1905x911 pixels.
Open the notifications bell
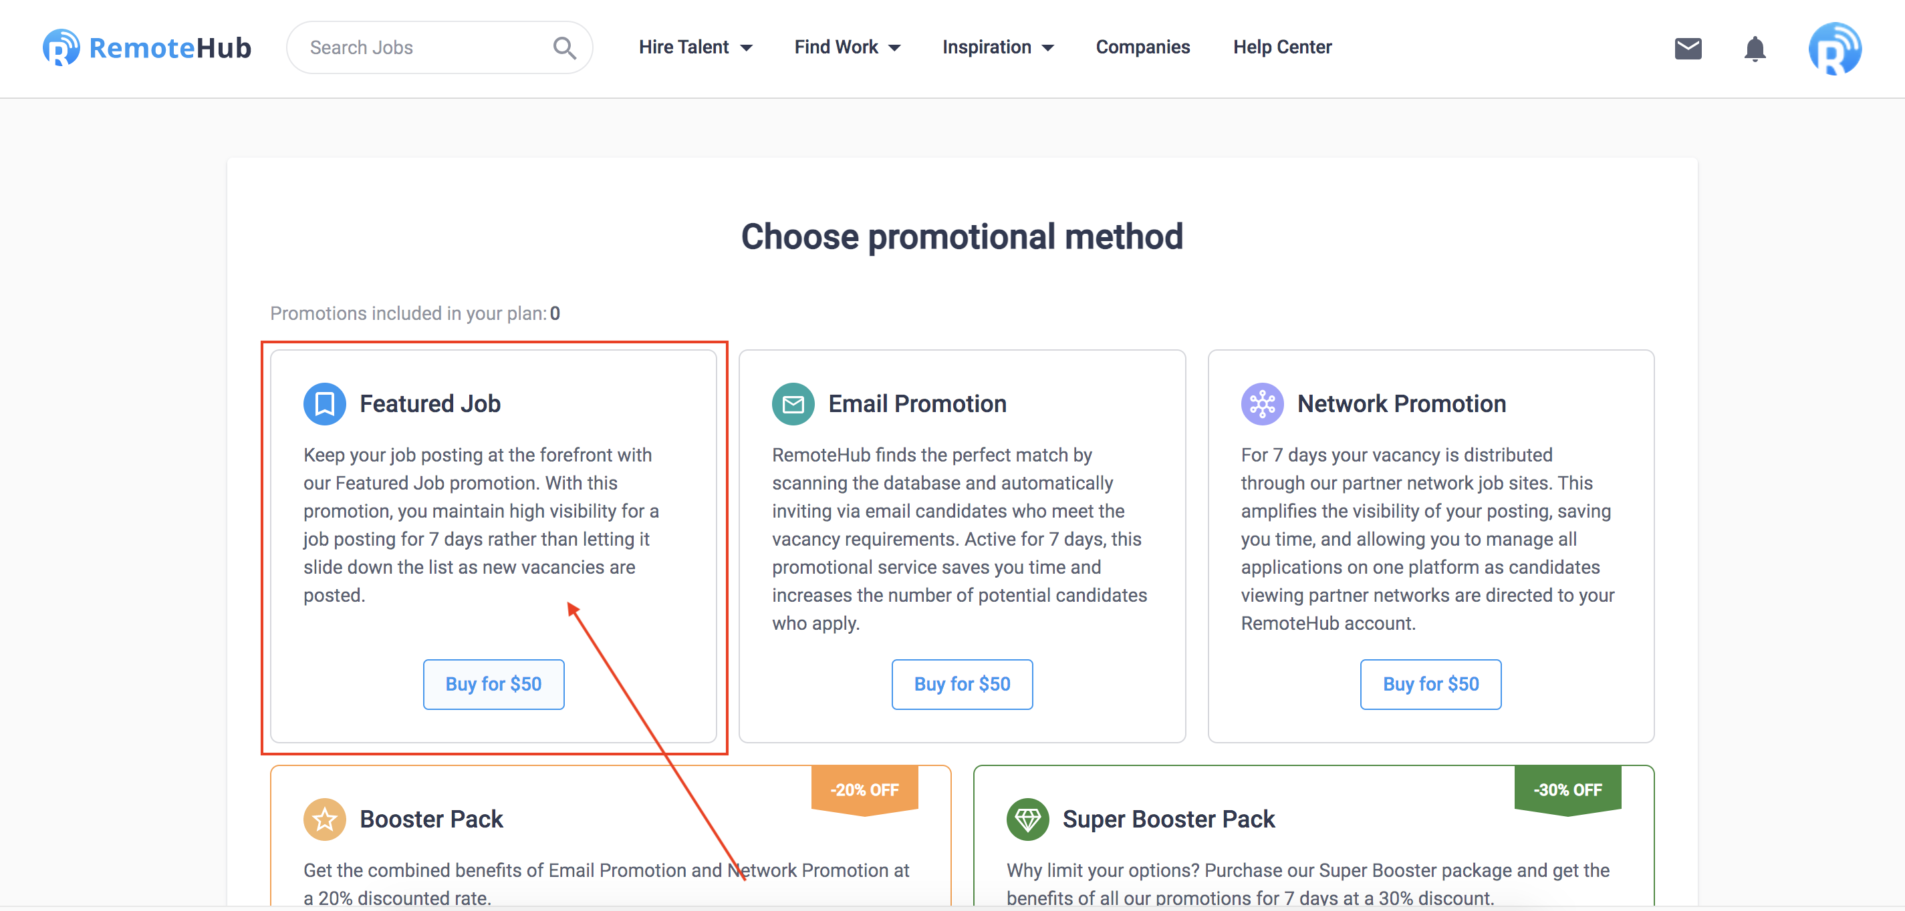click(1754, 49)
